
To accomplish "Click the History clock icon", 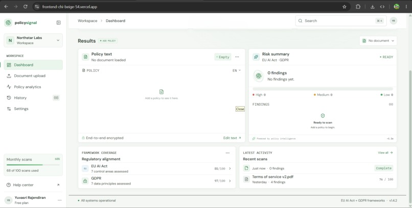I will tap(9, 98).
